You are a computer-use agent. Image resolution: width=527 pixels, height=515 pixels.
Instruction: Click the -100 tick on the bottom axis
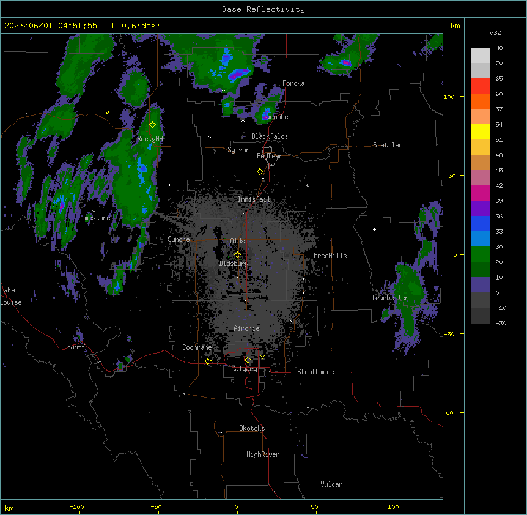click(76, 506)
